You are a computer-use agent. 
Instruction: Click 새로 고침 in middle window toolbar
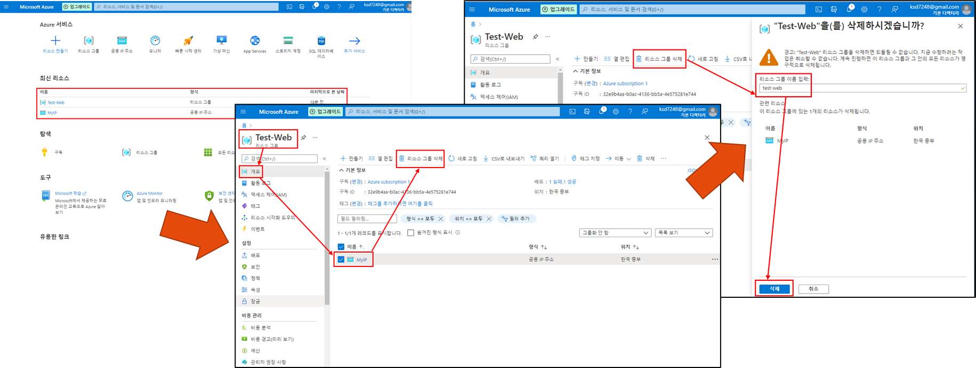click(x=463, y=158)
